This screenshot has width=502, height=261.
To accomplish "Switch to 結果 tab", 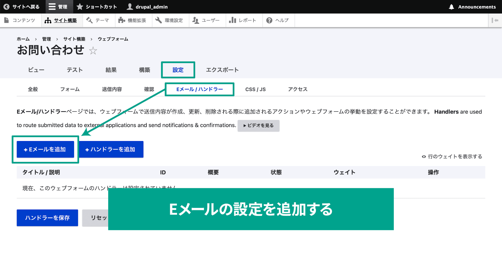I will (111, 70).
